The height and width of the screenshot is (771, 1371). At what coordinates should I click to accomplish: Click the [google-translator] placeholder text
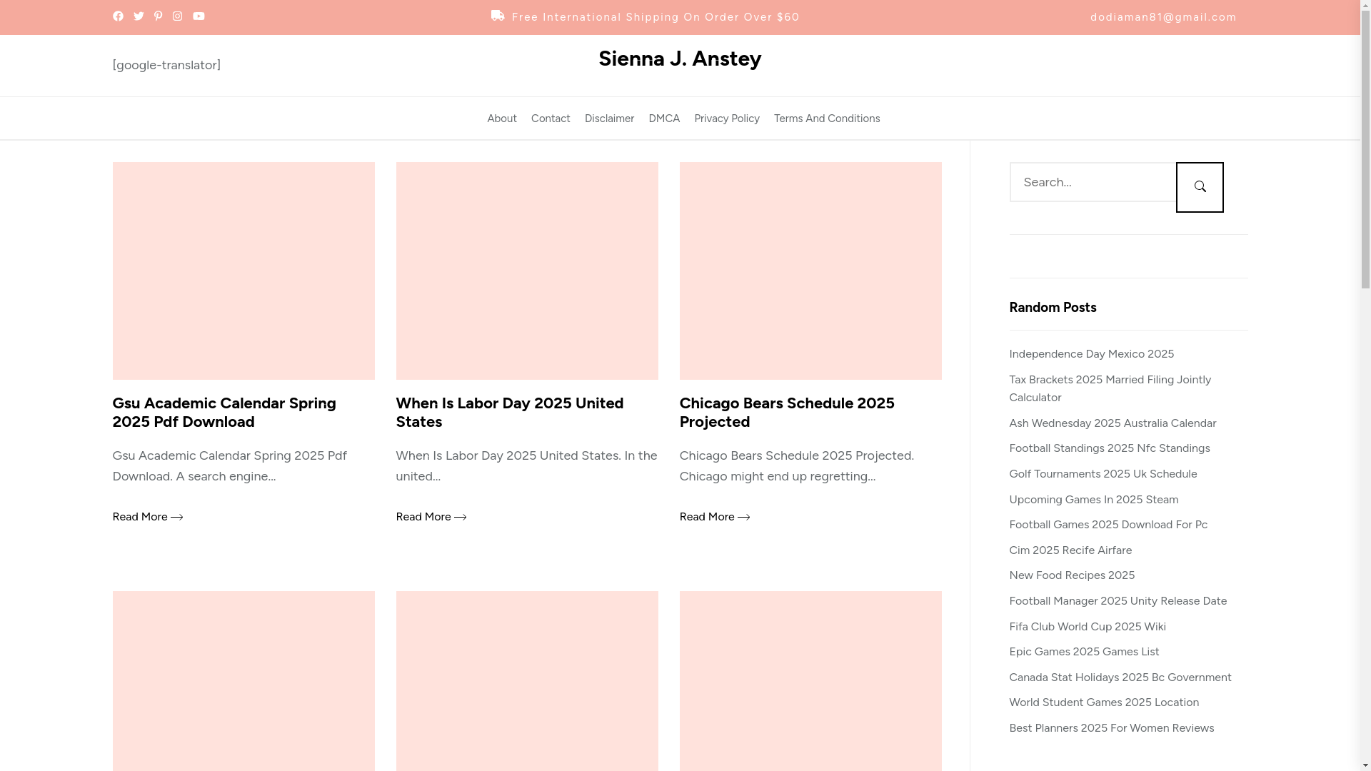pyautogui.click(x=166, y=65)
